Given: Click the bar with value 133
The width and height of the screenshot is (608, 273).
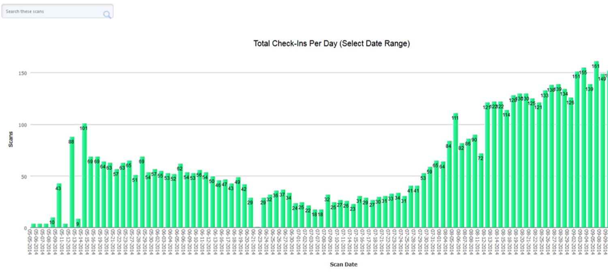Looking at the screenshot, I should pos(545,159).
